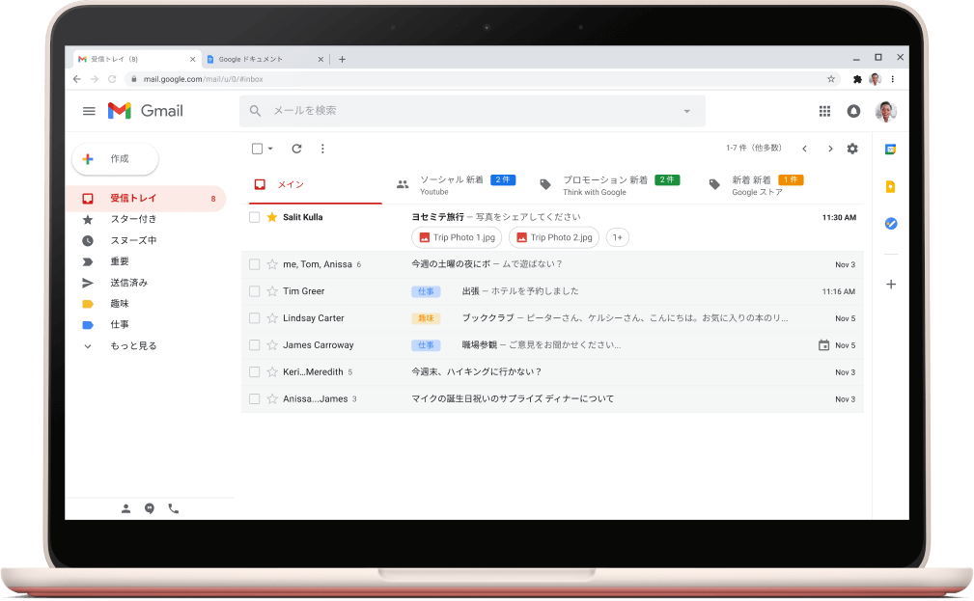Expand もっと見る in the sidebar
The height and width of the screenshot is (601, 974).
point(132,345)
